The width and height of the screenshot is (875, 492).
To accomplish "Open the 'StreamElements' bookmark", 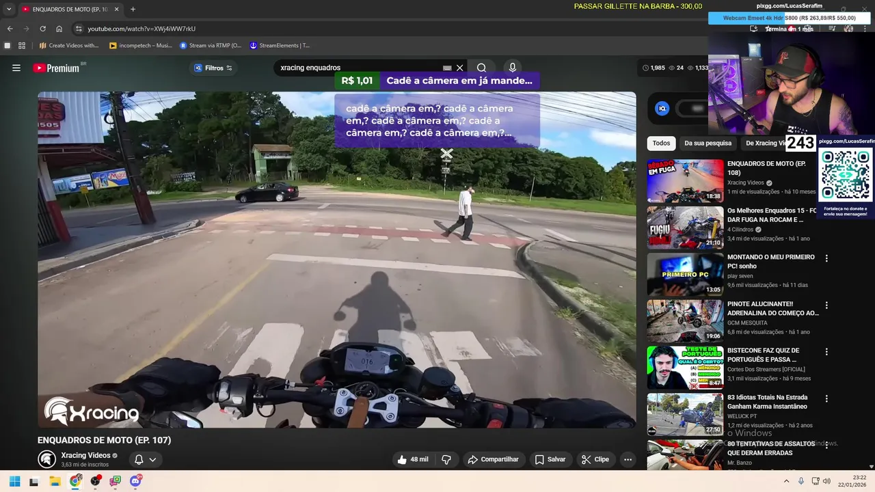I will (280, 46).
